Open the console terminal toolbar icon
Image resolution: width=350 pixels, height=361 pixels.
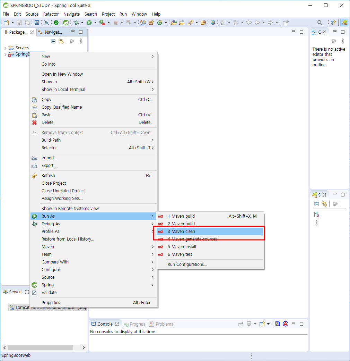[37, 23]
